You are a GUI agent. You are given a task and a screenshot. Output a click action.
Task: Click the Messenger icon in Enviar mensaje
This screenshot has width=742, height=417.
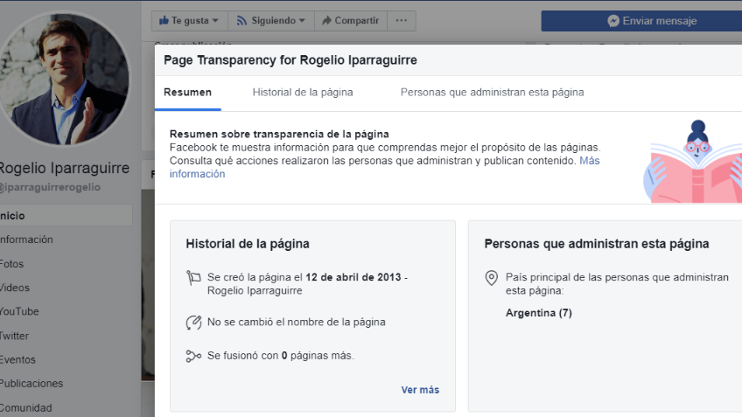tap(613, 21)
